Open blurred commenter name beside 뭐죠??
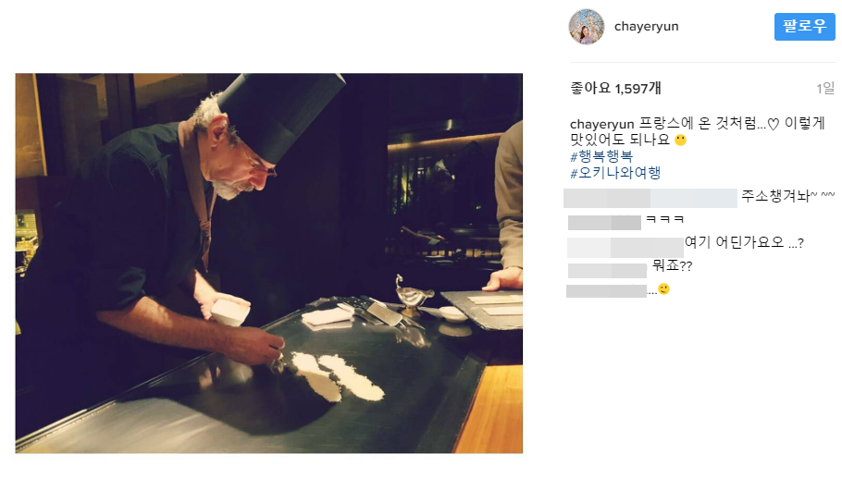Viewport: 842px width, 478px height. pyautogui.click(x=607, y=270)
